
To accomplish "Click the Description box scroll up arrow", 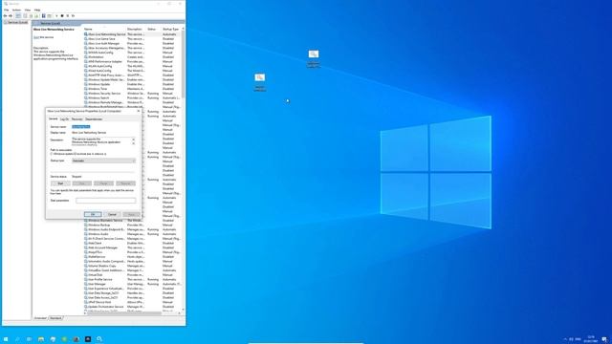I will click(x=134, y=140).
